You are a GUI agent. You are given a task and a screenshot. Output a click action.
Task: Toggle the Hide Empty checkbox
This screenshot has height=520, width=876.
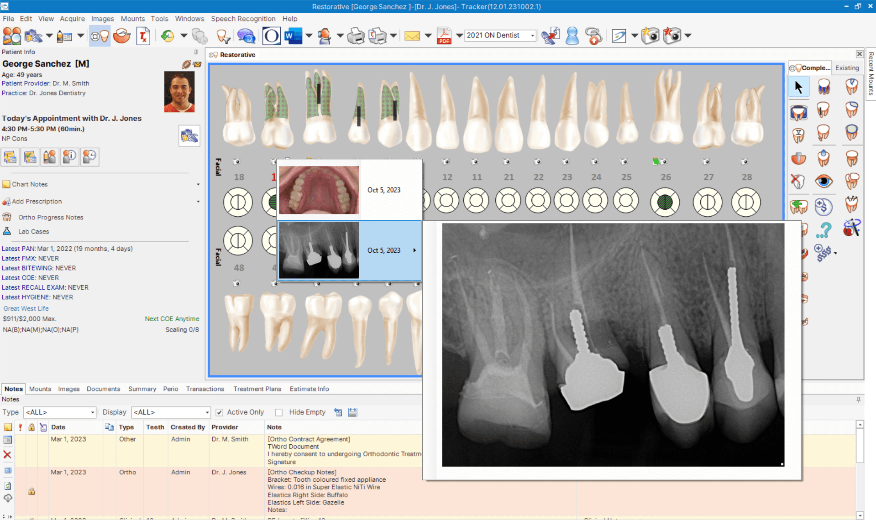tap(278, 412)
